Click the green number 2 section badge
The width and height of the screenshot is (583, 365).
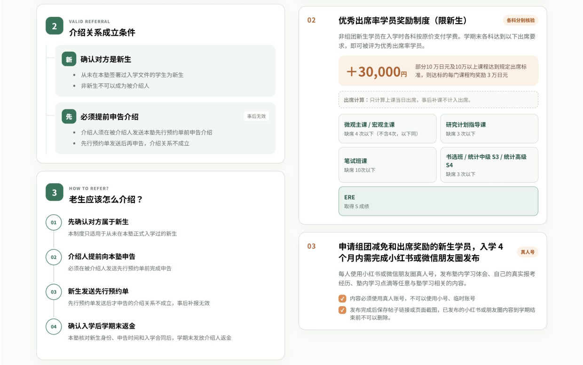[x=55, y=26]
